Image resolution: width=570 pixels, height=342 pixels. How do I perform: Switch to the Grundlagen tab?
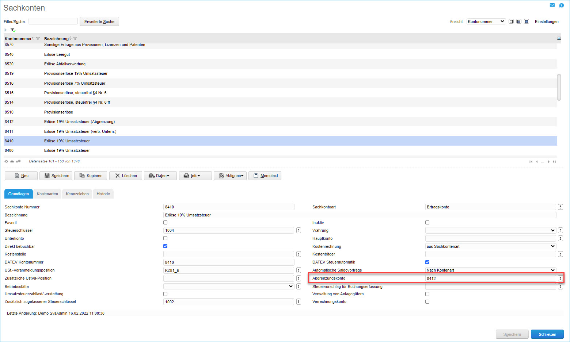tap(19, 194)
